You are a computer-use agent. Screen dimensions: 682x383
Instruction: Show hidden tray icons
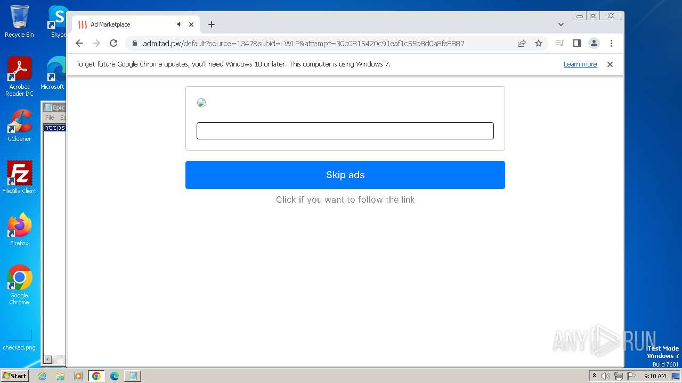tap(594, 376)
